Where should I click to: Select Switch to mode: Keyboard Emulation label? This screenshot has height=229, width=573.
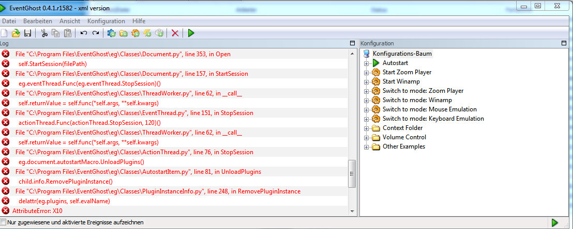tap(433, 119)
